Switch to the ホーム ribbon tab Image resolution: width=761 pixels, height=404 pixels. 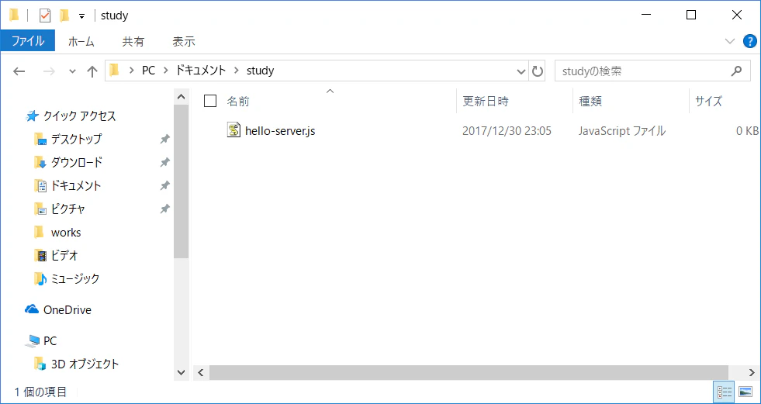click(x=81, y=41)
